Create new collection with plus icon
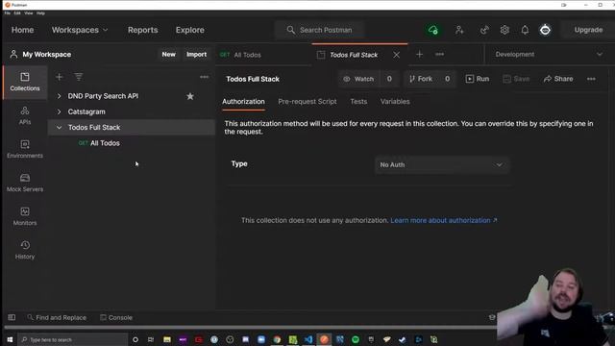 pos(60,77)
